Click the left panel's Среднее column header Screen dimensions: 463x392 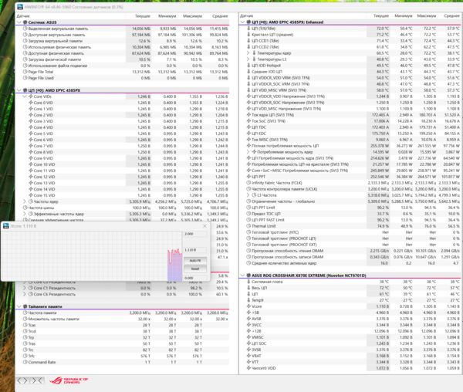(x=216, y=16)
